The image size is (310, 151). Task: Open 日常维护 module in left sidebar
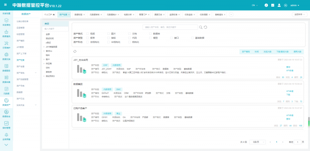click(x=6, y=45)
